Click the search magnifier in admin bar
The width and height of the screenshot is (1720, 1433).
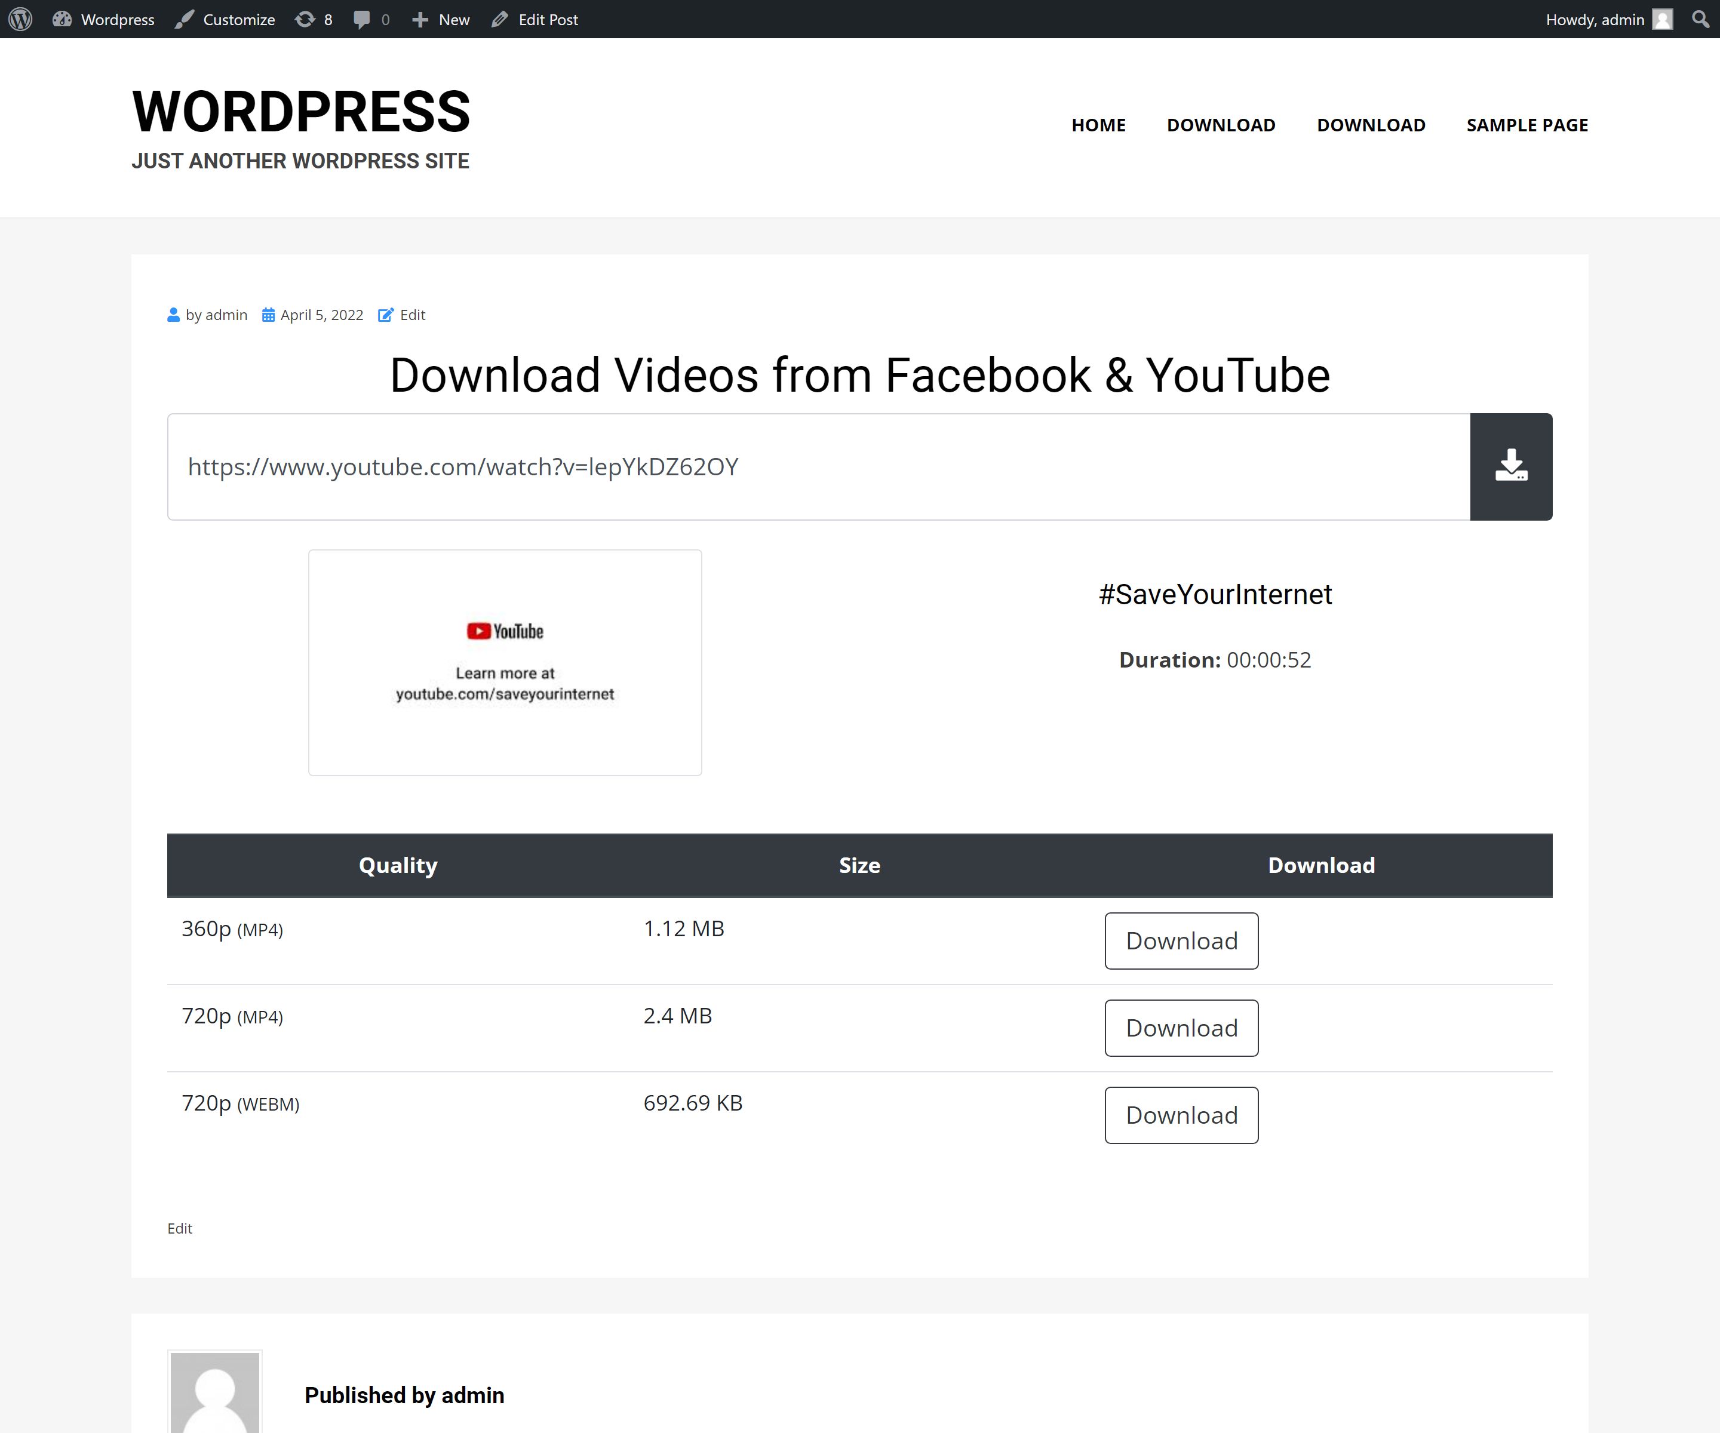1700,19
